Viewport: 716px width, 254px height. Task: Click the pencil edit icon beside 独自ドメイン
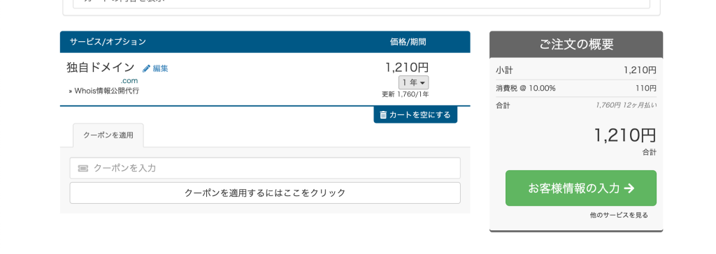(146, 68)
